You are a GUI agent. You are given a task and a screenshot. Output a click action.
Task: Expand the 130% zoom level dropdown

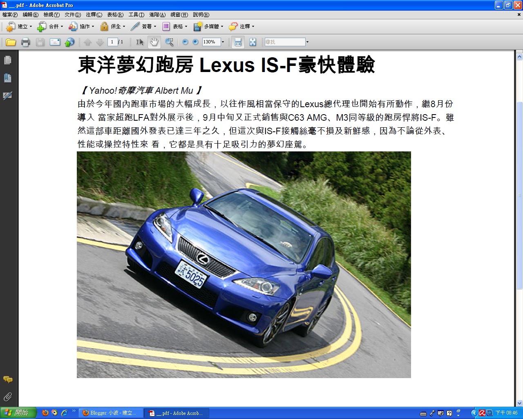point(223,42)
